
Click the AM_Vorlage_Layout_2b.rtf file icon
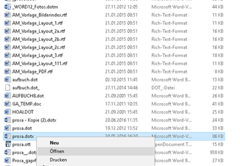pos(8,39)
